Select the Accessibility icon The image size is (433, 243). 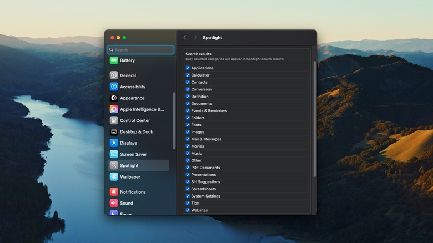pyautogui.click(x=114, y=87)
